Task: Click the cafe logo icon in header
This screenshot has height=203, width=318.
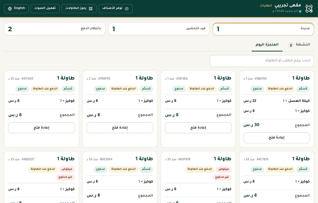Action: [309, 8]
